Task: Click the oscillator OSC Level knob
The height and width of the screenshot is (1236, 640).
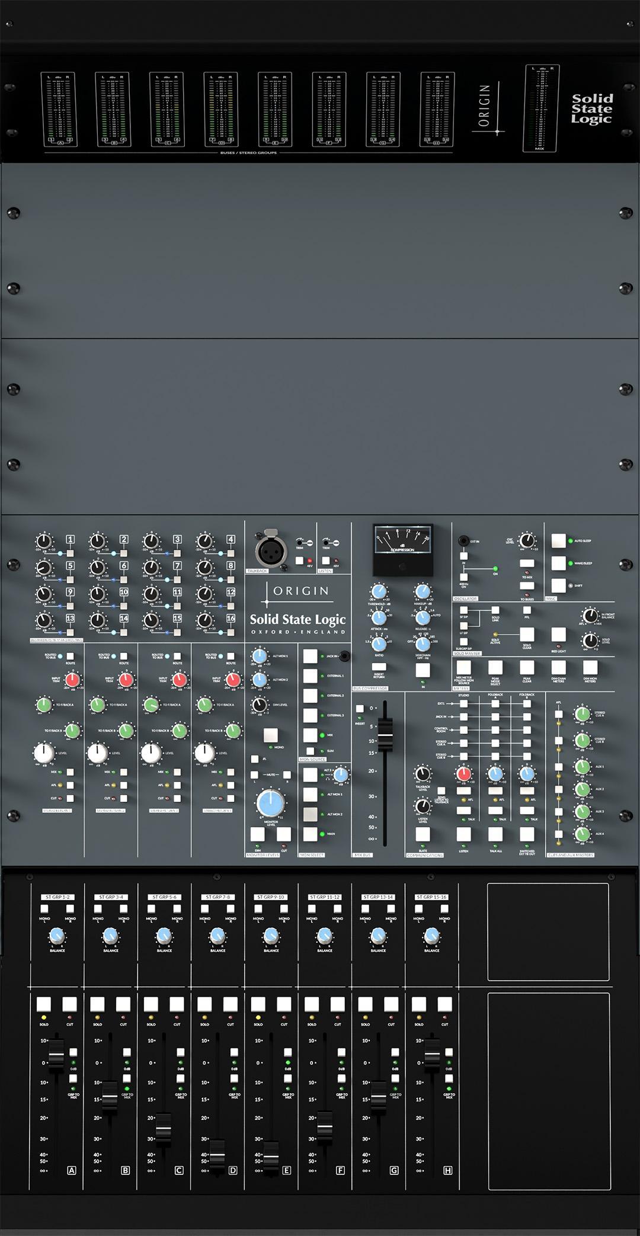Action: 526,540
